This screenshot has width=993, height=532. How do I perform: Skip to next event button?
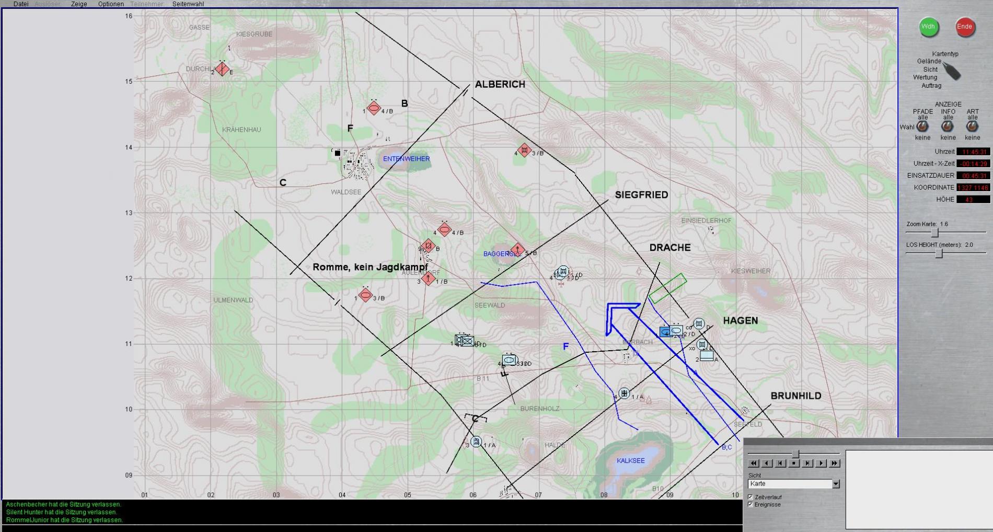807,463
